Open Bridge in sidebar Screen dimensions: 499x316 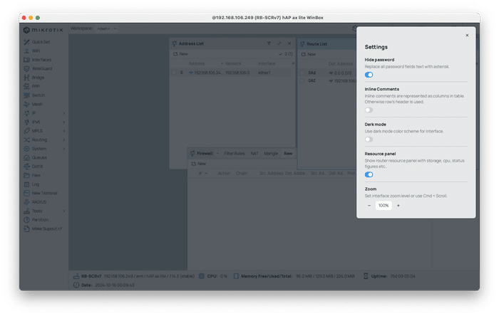tap(38, 78)
